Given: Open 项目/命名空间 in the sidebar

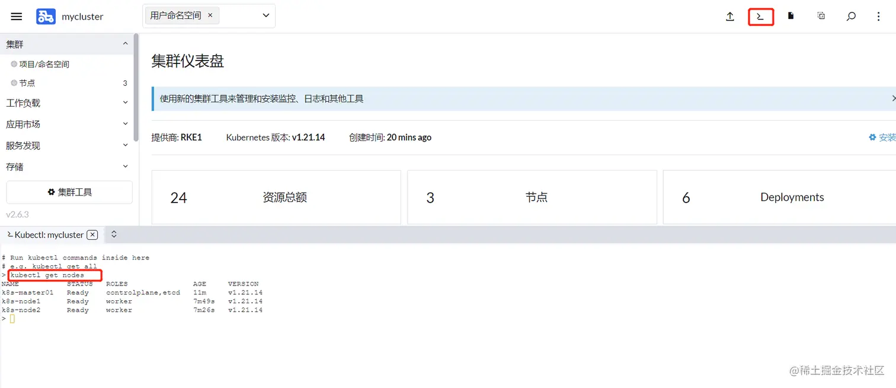Looking at the screenshot, I should pos(44,64).
